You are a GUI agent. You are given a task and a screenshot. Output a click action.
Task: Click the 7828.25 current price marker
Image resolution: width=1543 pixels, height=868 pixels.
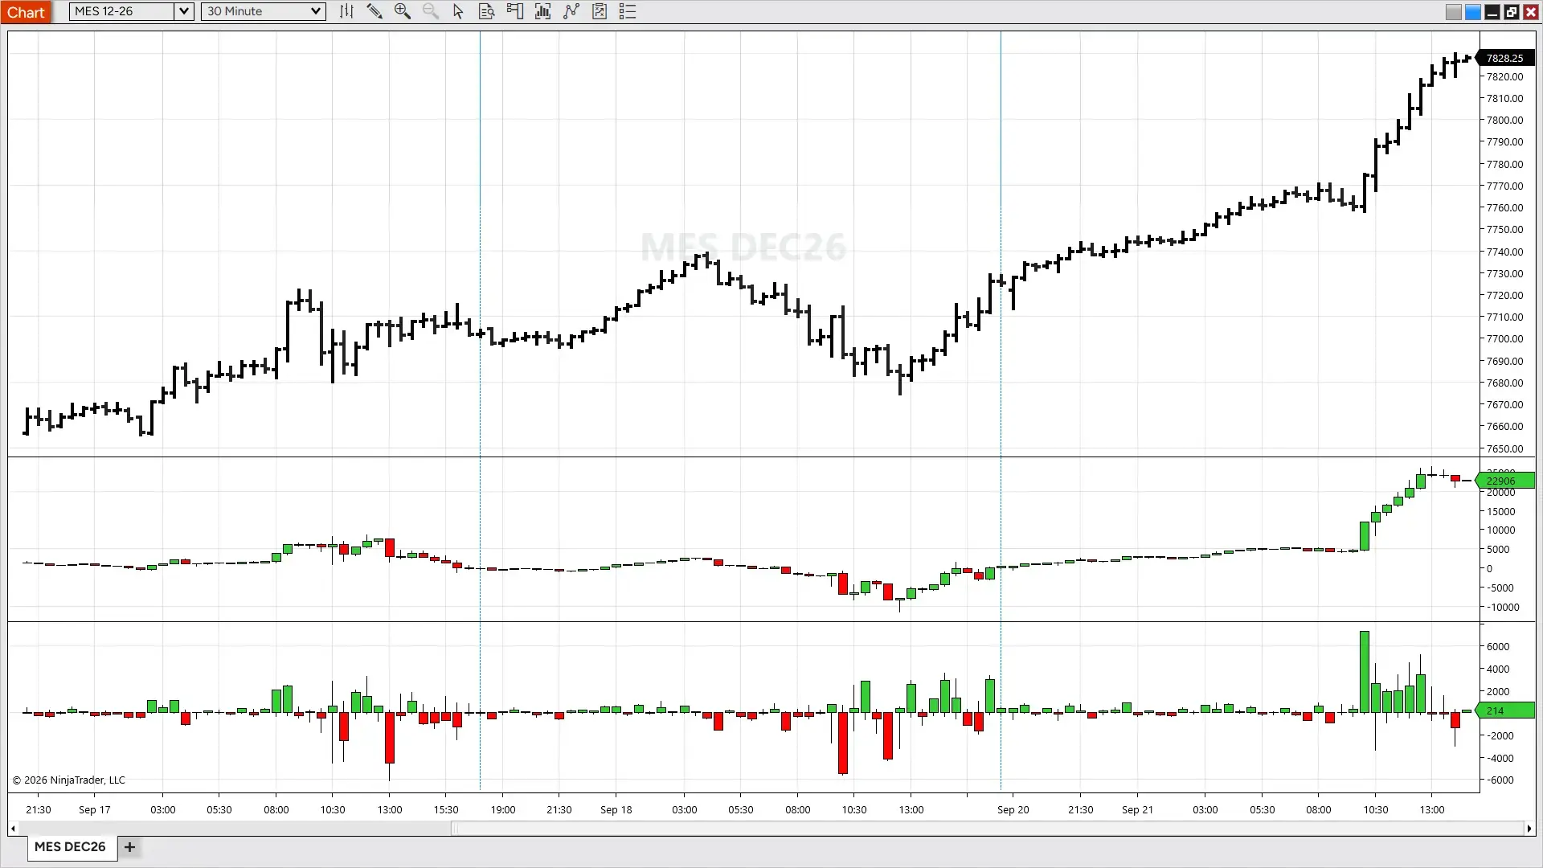[1504, 58]
